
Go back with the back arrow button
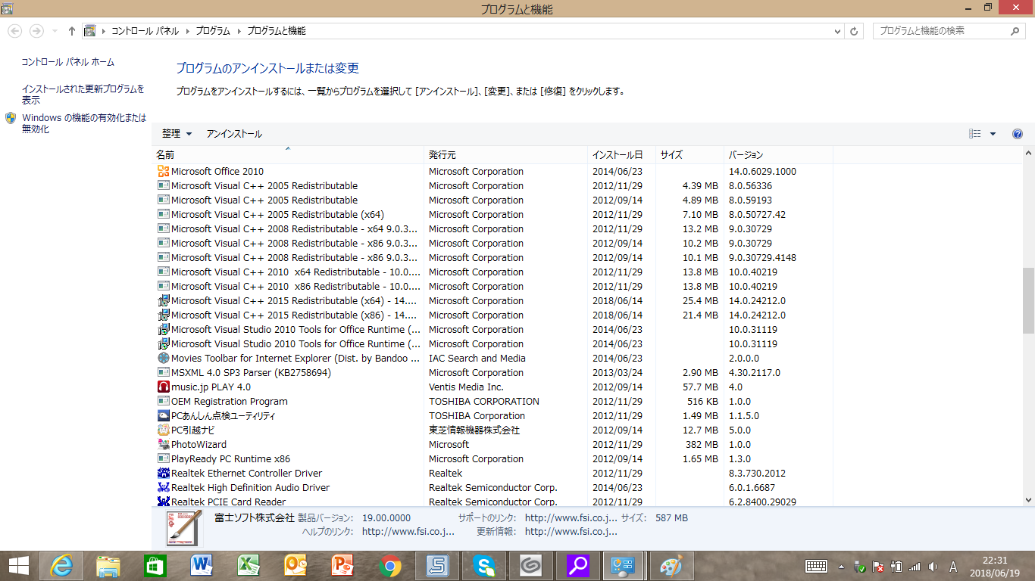15,31
